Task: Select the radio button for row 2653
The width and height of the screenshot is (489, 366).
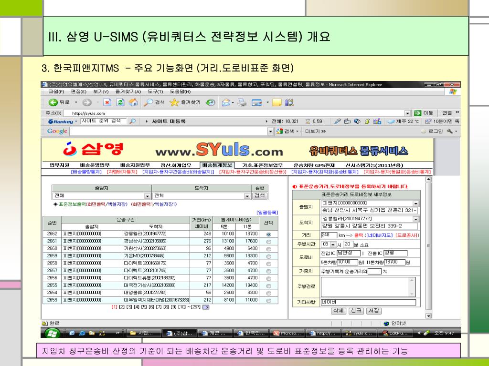Action: pos(268,301)
